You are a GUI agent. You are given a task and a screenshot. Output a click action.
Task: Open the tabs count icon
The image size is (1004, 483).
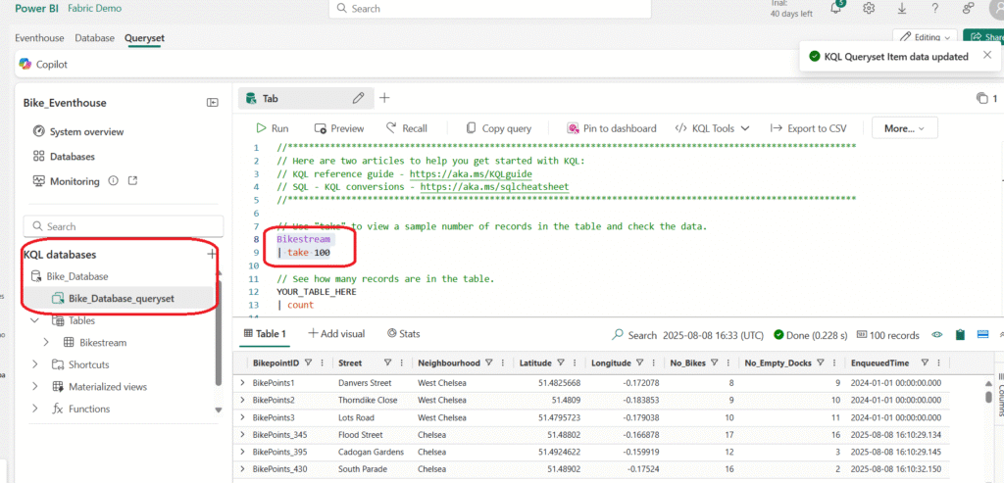[982, 99]
